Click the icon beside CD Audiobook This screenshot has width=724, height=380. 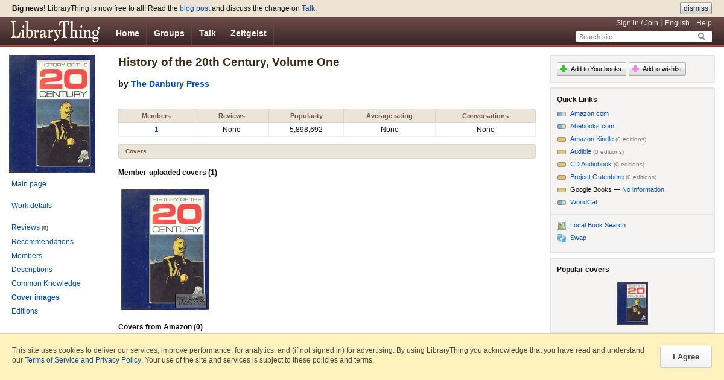[x=562, y=165]
